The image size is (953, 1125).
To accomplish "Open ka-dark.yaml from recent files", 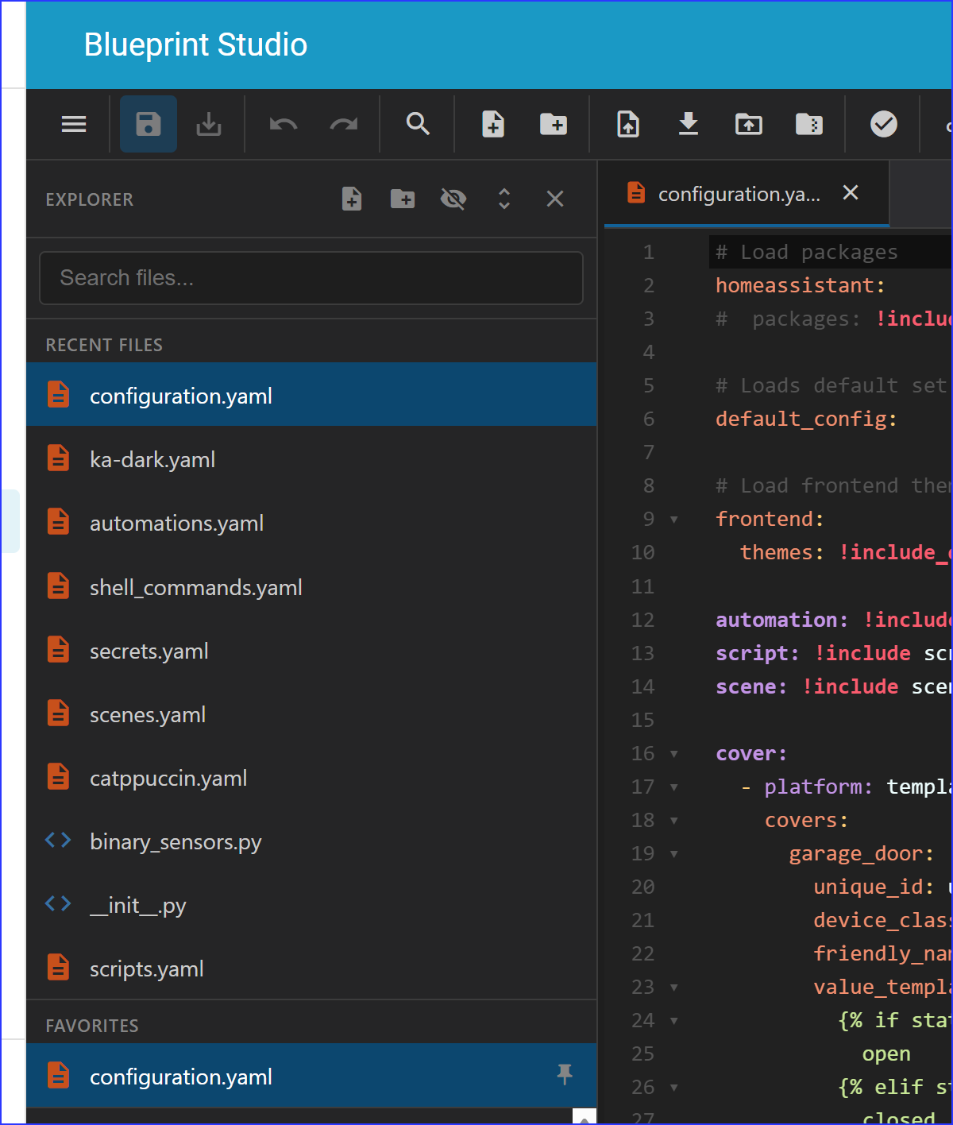I will coord(312,459).
